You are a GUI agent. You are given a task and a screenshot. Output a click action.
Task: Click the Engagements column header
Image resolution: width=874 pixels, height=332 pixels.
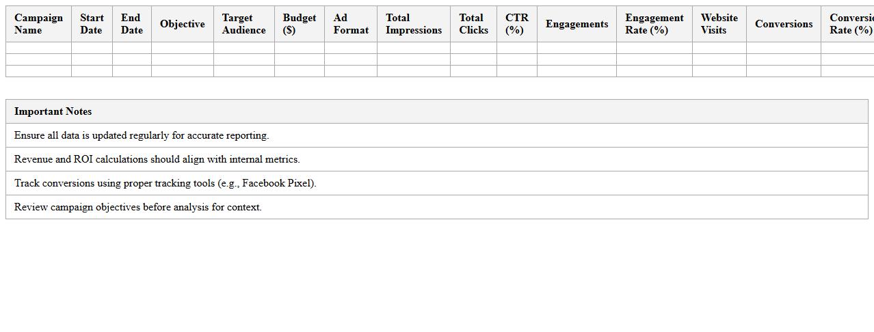[x=577, y=24]
